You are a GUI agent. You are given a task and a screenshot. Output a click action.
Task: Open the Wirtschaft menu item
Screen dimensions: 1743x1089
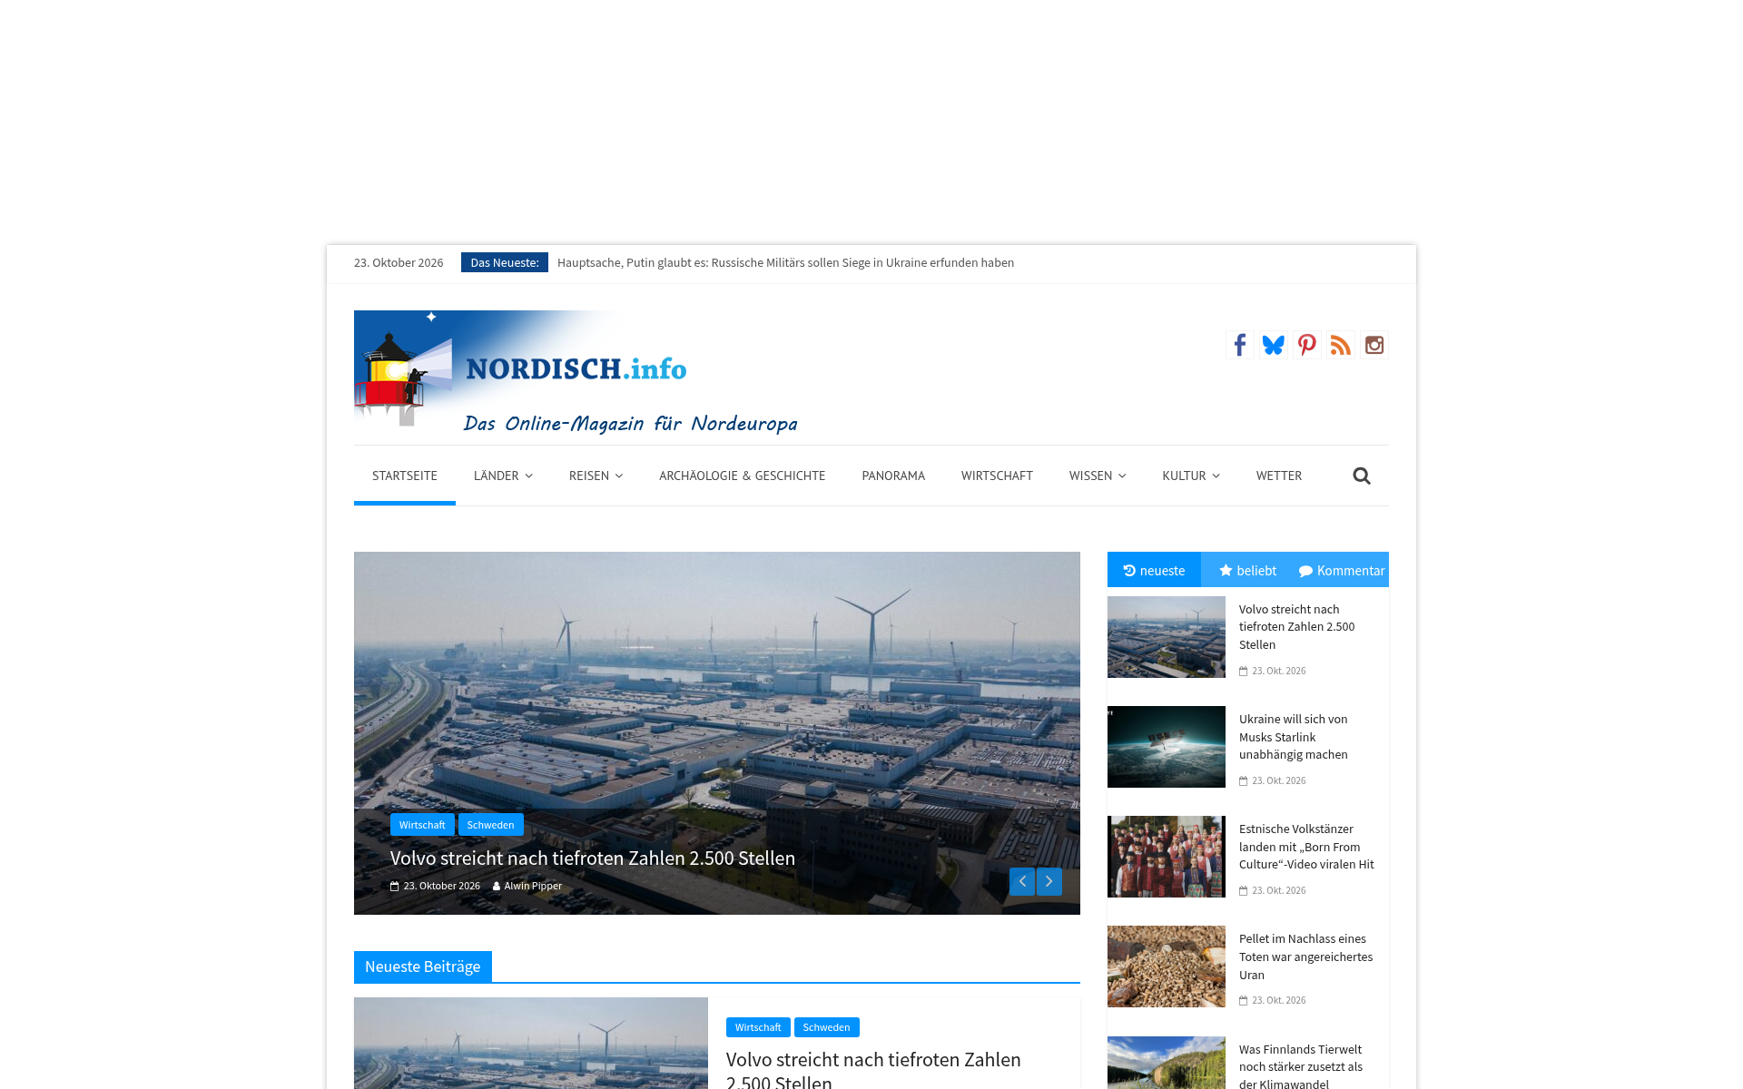997,476
